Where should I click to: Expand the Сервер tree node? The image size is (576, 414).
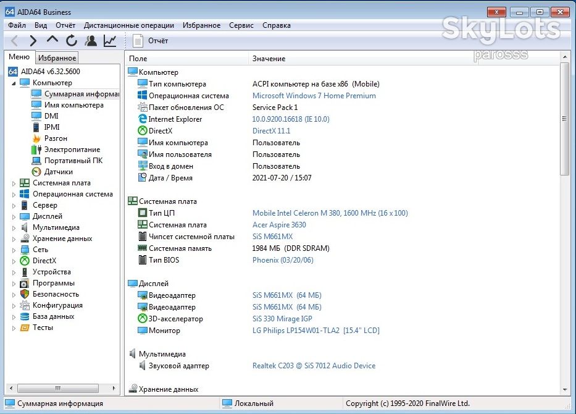tap(14, 205)
